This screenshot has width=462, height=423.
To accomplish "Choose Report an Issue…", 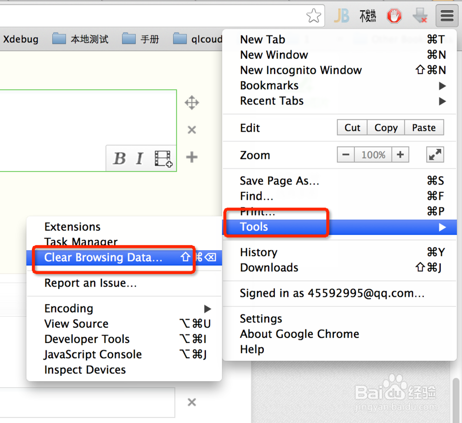I will click(124, 283).
